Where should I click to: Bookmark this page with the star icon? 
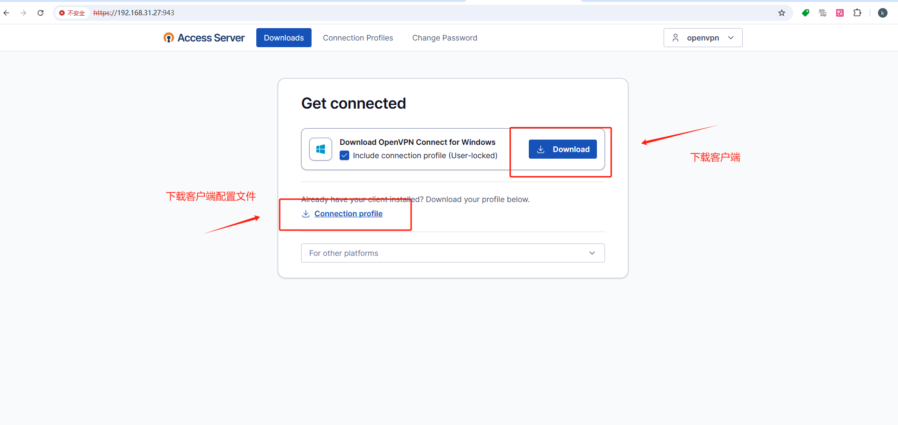pos(782,13)
